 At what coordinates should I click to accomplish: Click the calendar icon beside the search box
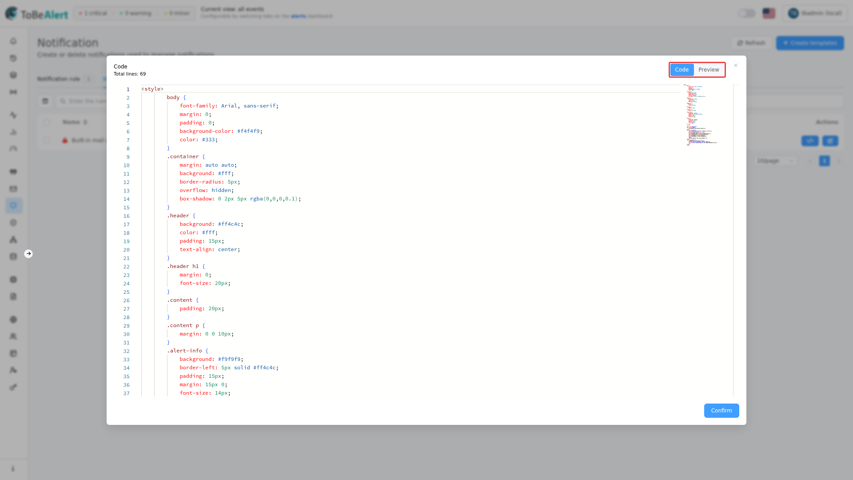click(45, 101)
